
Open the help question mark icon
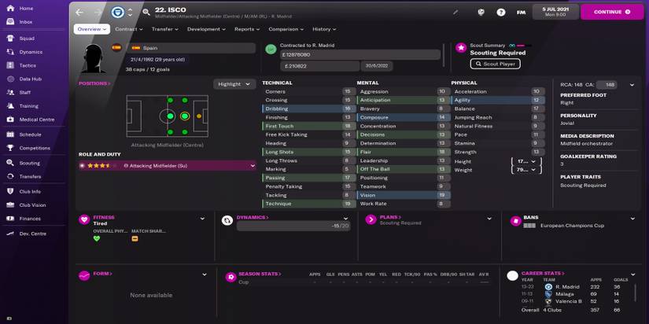501,13
